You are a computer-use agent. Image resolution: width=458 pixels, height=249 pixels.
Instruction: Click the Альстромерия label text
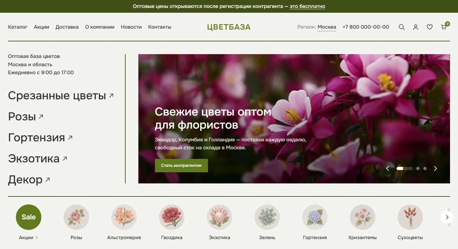click(x=124, y=238)
